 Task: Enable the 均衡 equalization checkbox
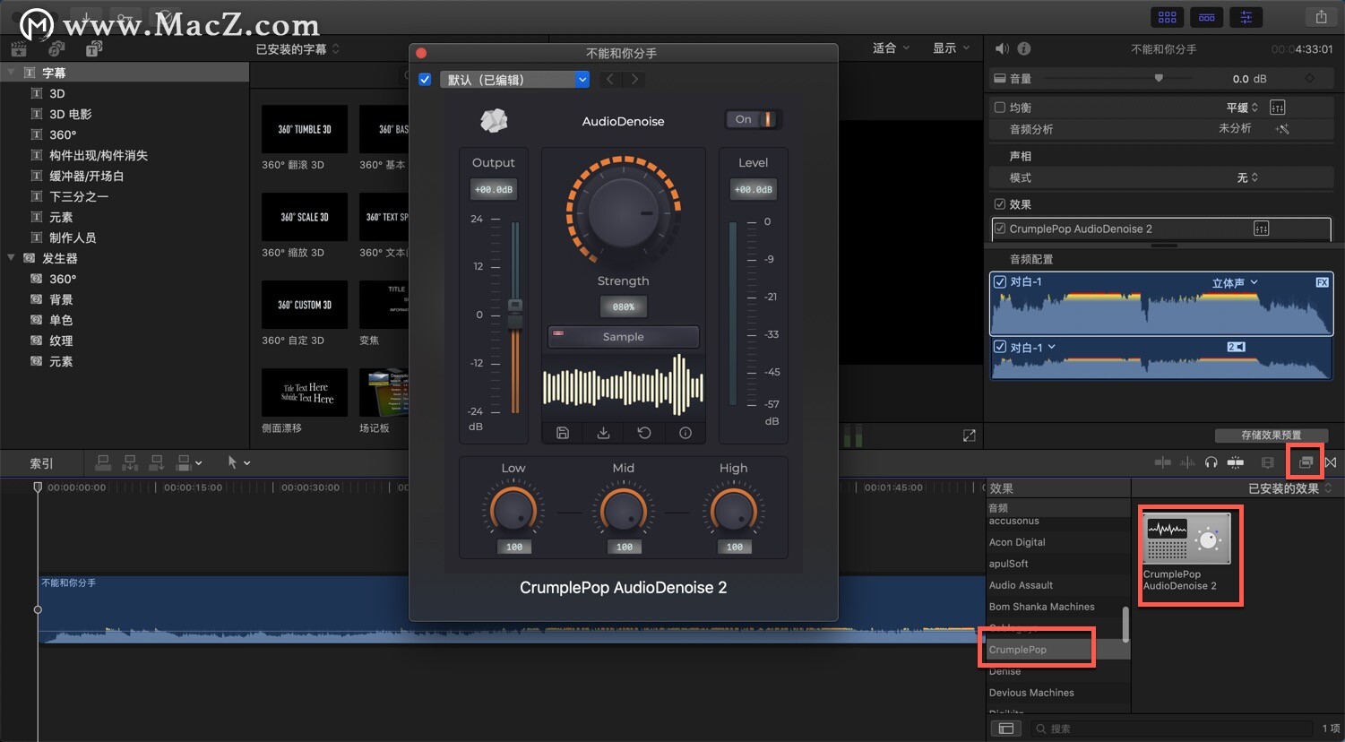[1000, 108]
